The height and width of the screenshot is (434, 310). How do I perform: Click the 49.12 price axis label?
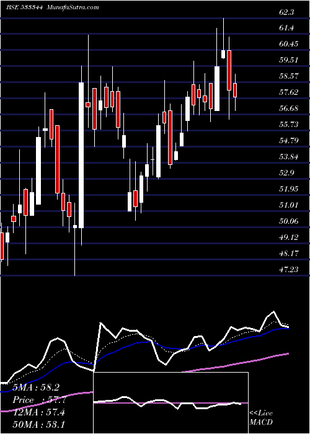click(290, 237)
